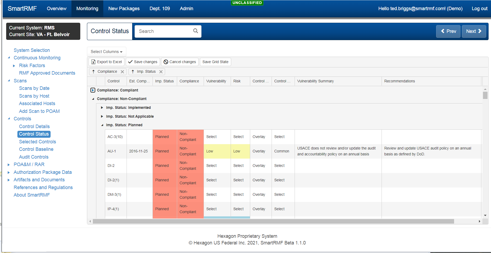Go to the Next page

coord(474,31)
